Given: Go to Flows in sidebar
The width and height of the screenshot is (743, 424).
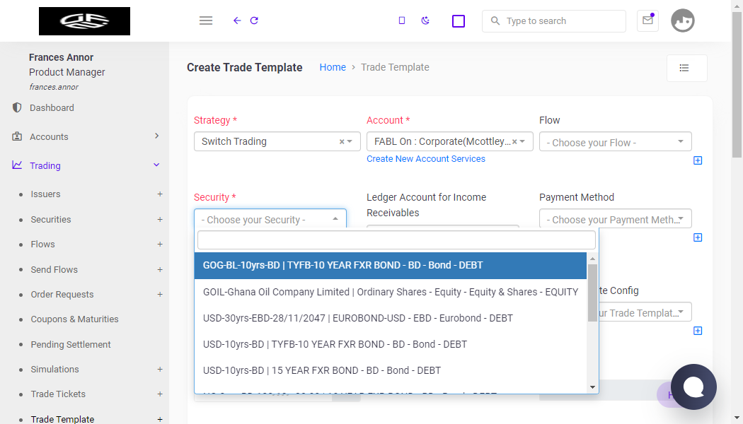Looking at the screenshot, I should (42, 245).
